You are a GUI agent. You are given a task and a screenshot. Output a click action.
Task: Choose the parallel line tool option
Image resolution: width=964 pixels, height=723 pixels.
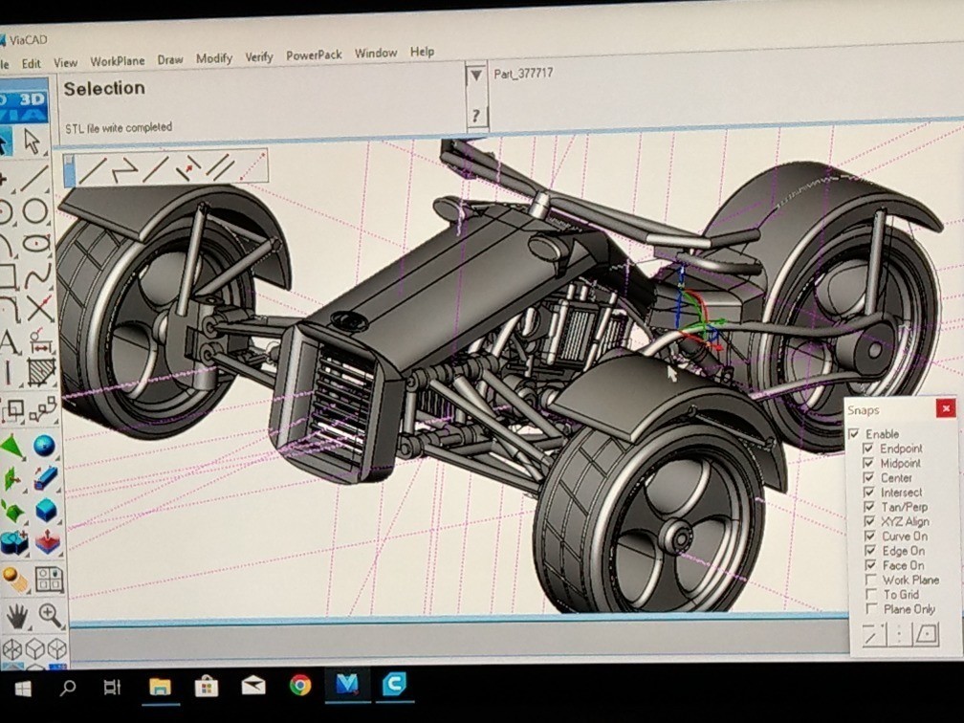tap(221, 168)
